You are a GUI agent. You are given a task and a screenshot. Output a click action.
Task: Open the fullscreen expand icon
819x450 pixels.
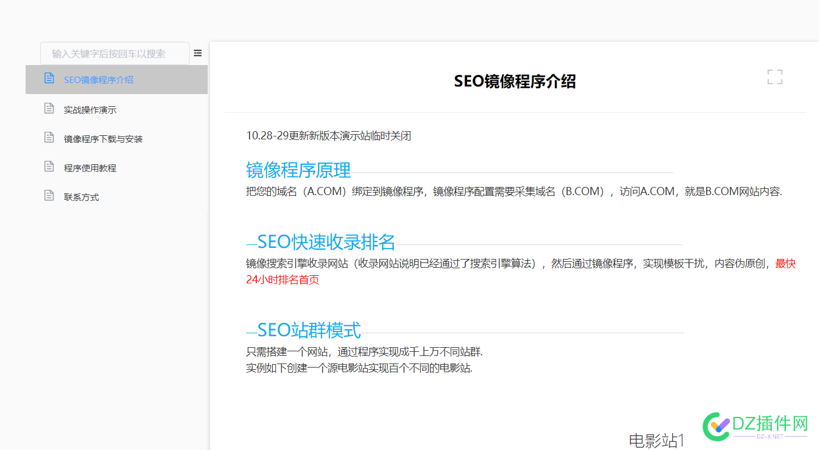click(x=775, y=77)
